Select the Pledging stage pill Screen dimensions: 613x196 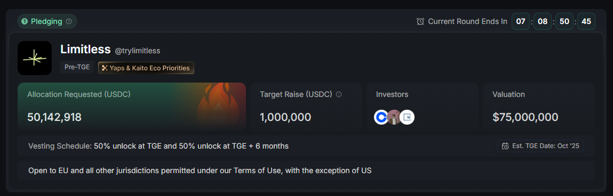47,21
